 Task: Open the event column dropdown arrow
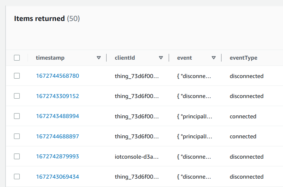click(214, 58)
